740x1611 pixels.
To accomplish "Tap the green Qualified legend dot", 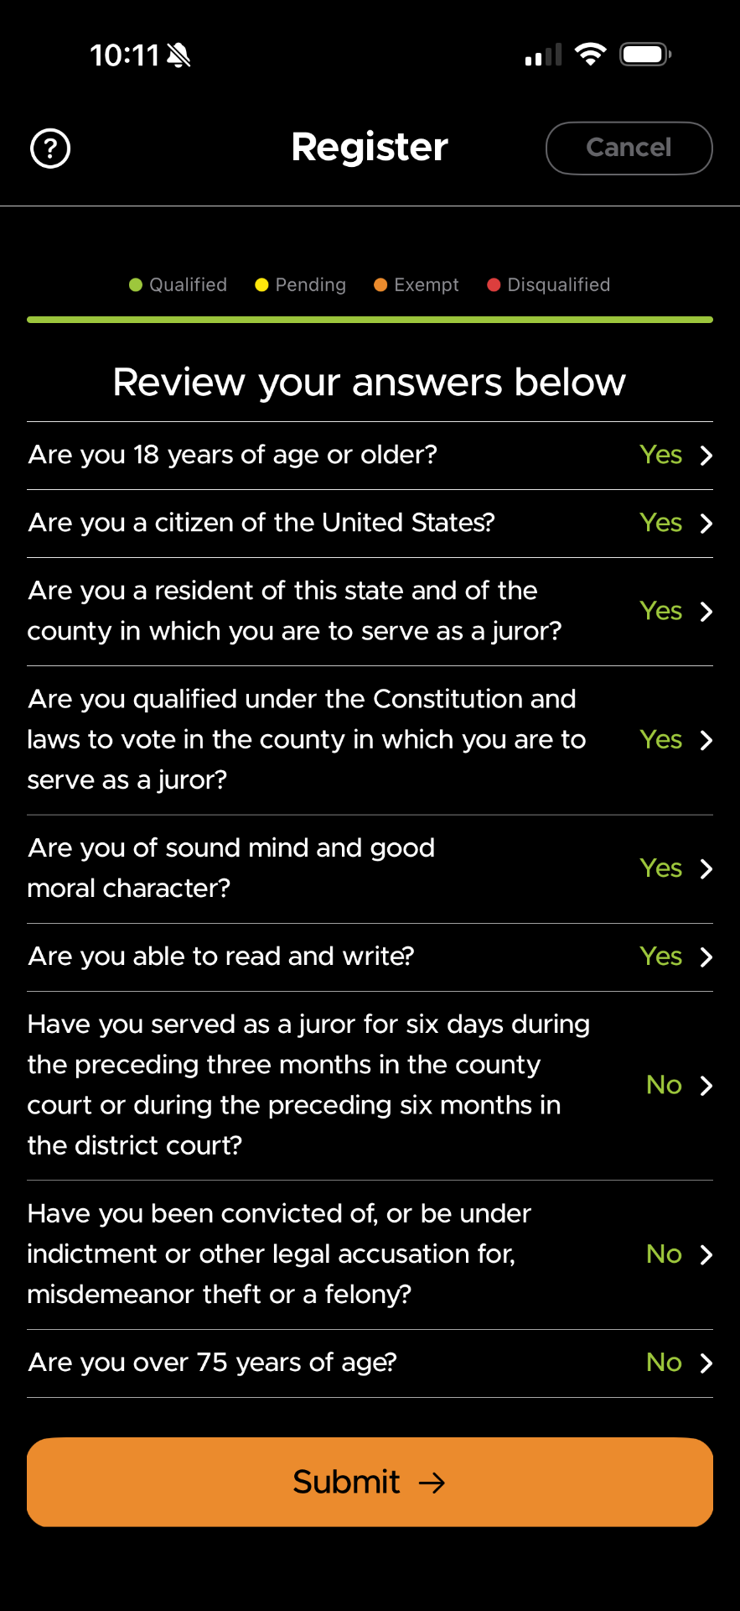I will coord(136,285).
